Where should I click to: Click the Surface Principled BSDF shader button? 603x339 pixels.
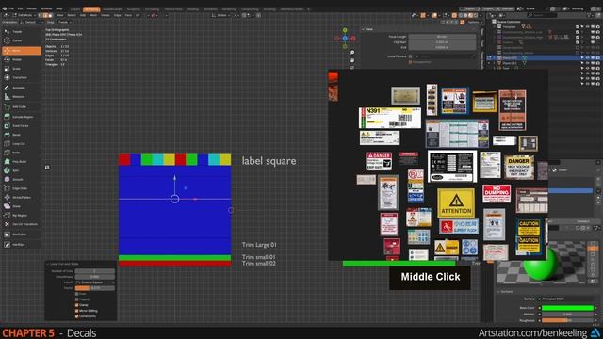pos(566,299)
